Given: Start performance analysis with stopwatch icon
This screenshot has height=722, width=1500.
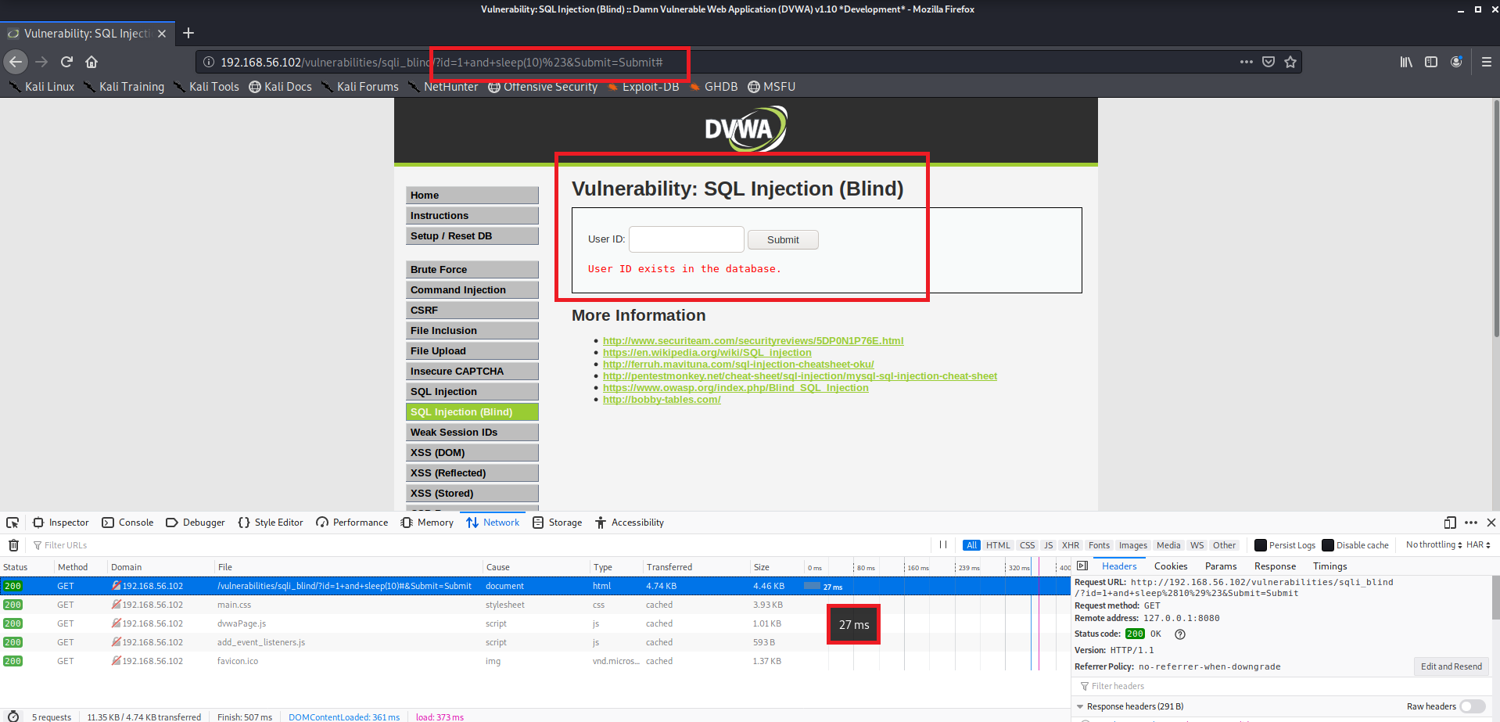Looking at the screenshot, I should [13, 717].
